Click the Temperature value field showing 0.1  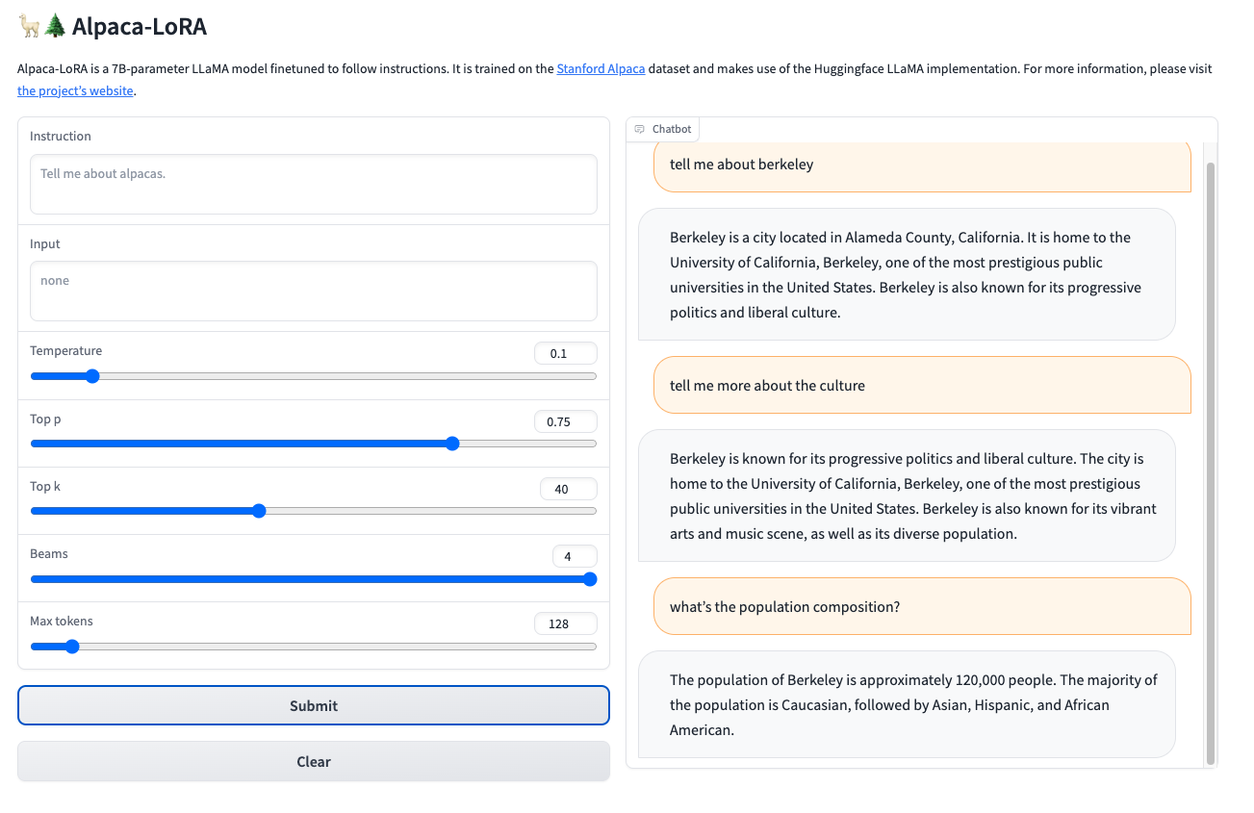(x=566, y=353)
